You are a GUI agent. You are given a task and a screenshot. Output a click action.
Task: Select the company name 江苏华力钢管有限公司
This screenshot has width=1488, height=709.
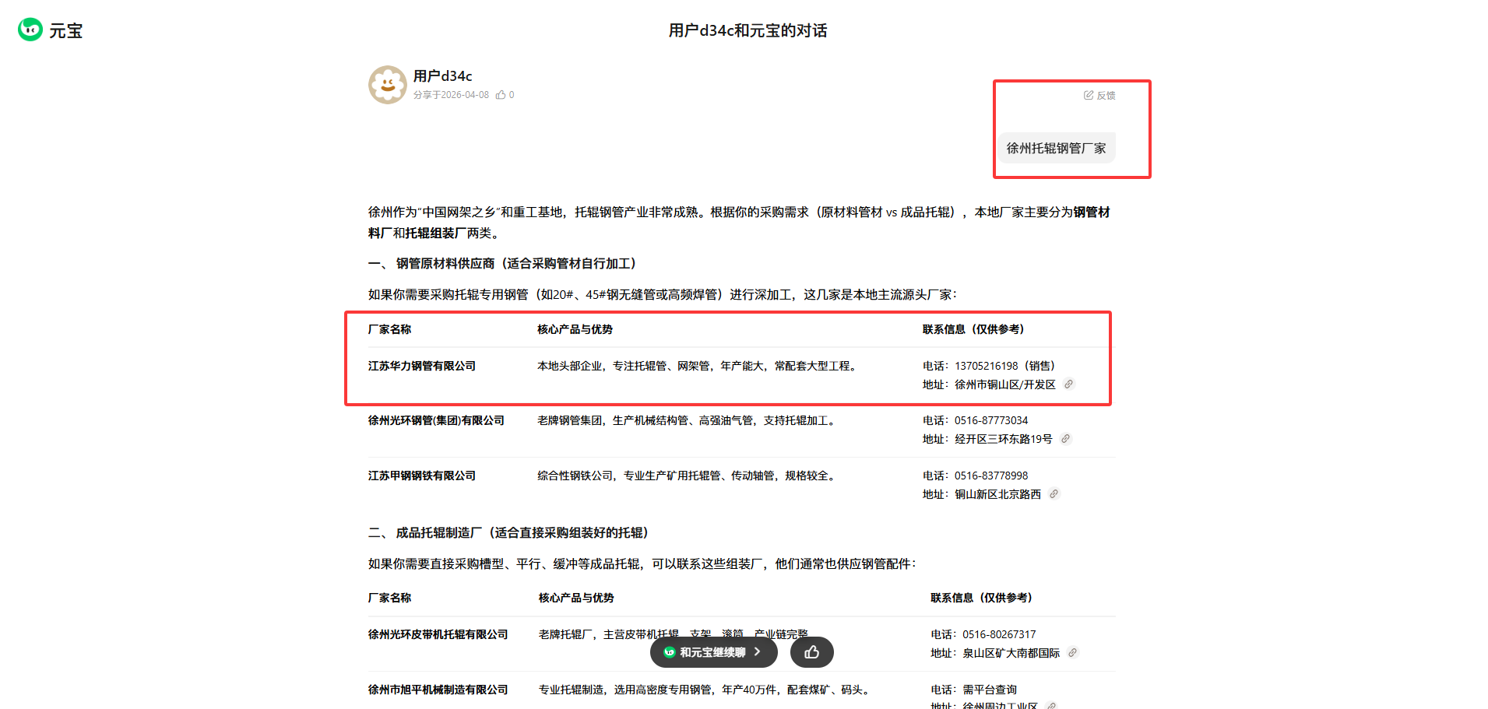(x=422, y=366)
